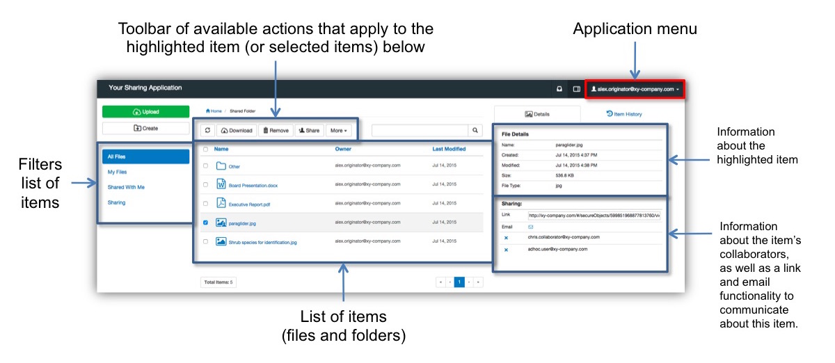The width and height of the screenshot is (835, 363).
Task: Check the Board Presentation.docx checkbox
Action: pyautogui.click(x=205, y=185)
